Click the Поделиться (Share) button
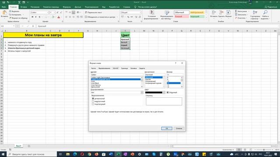Image resolution: width=280 pixels, height=157 pixels. [x=271, y=7]
